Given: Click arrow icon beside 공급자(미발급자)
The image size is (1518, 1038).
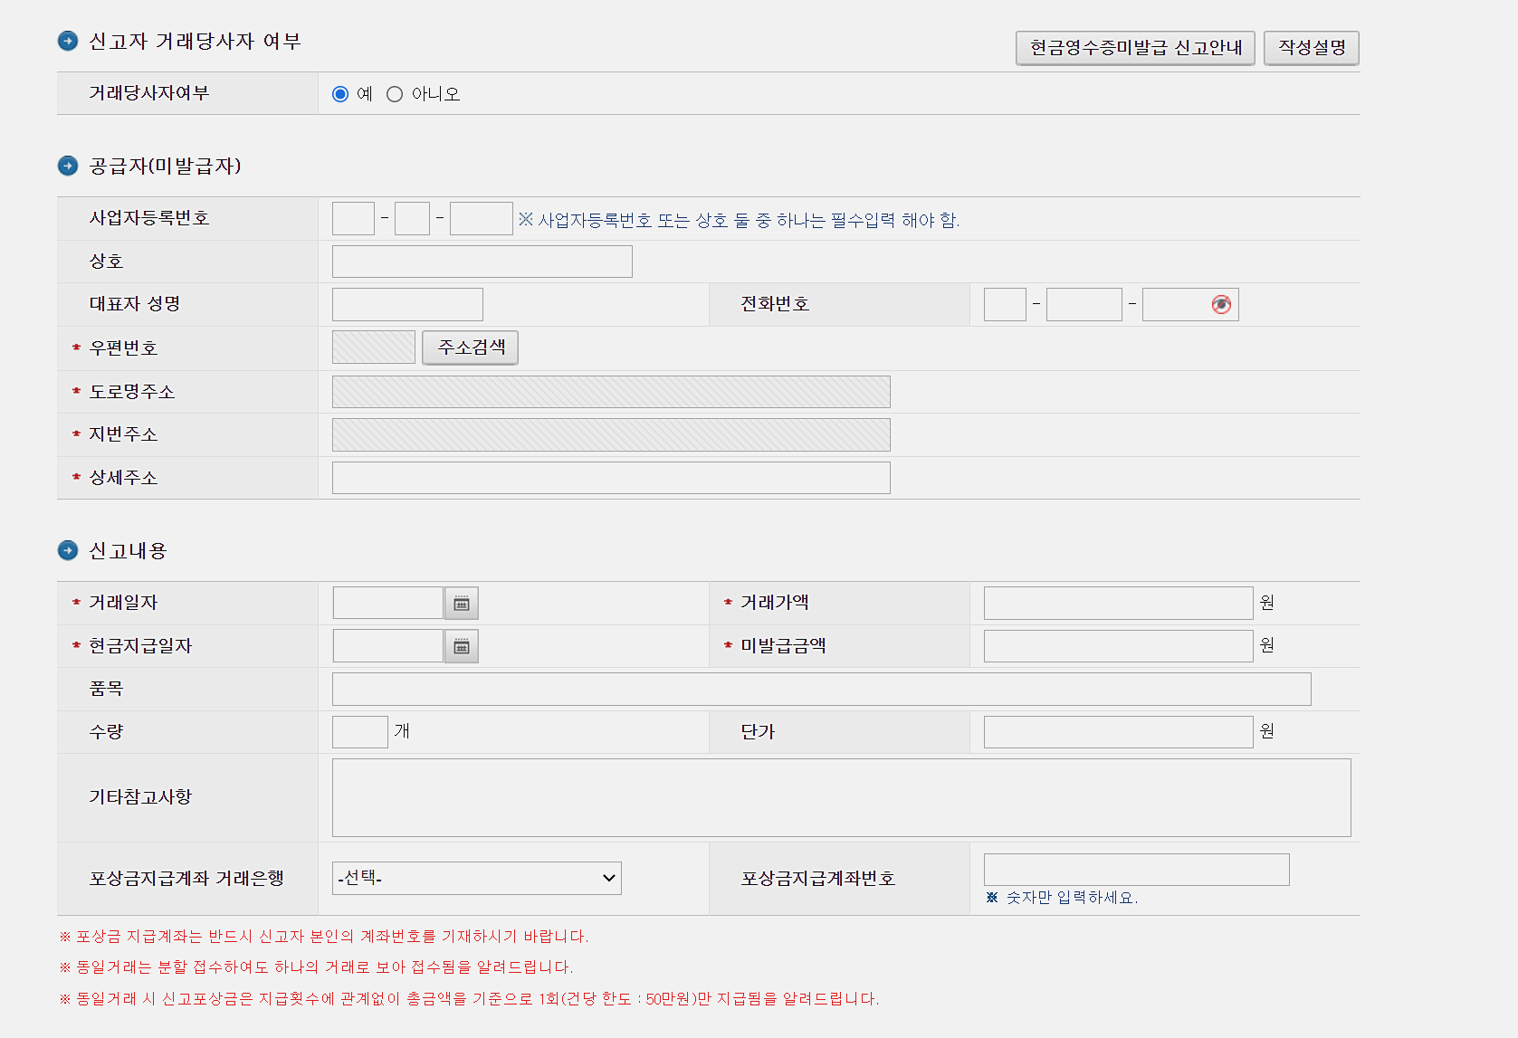Looking at the screenshot, I should tap(68, 166).
